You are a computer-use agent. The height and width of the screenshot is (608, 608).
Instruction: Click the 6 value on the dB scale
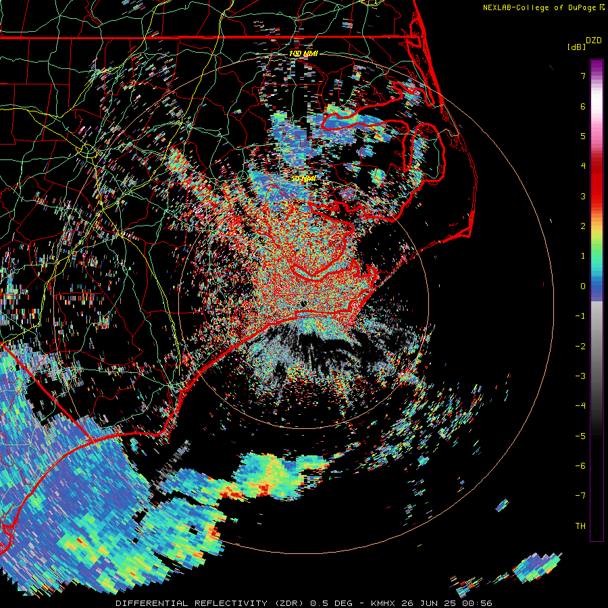[x=583, y=106]
